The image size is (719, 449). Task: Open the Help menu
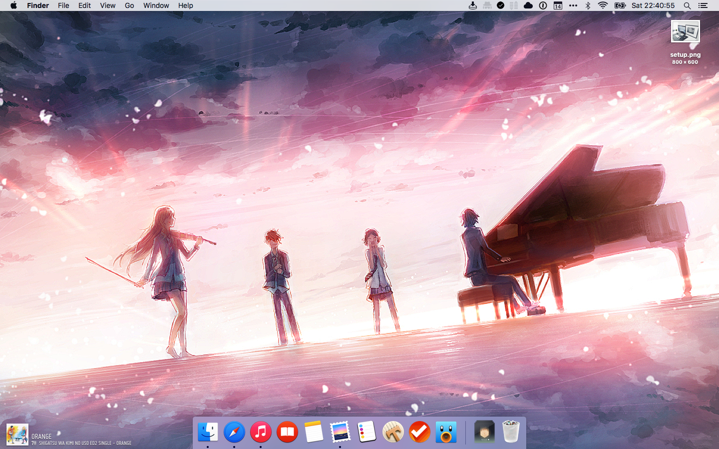(x=186, y=5)
